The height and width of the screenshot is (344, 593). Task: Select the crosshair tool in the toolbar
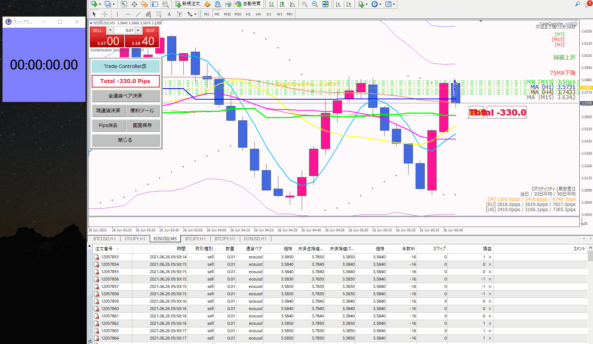105,14
